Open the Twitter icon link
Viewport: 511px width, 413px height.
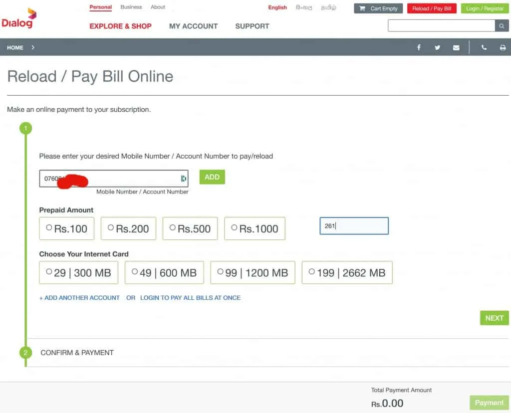pyautogui.click(x=437, y=48)
